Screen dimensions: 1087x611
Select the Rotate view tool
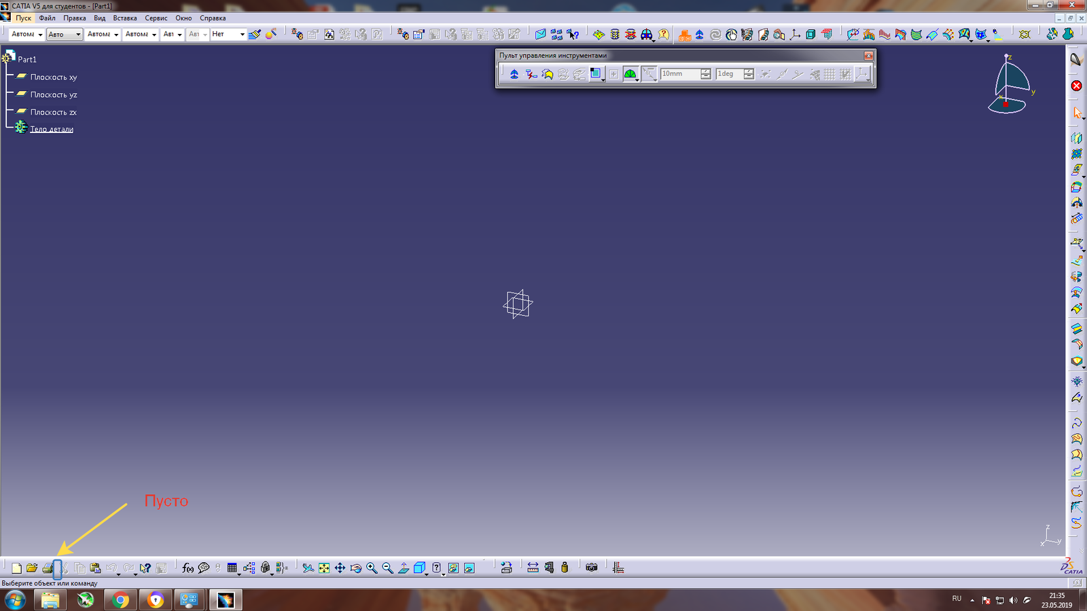(356, 568)
